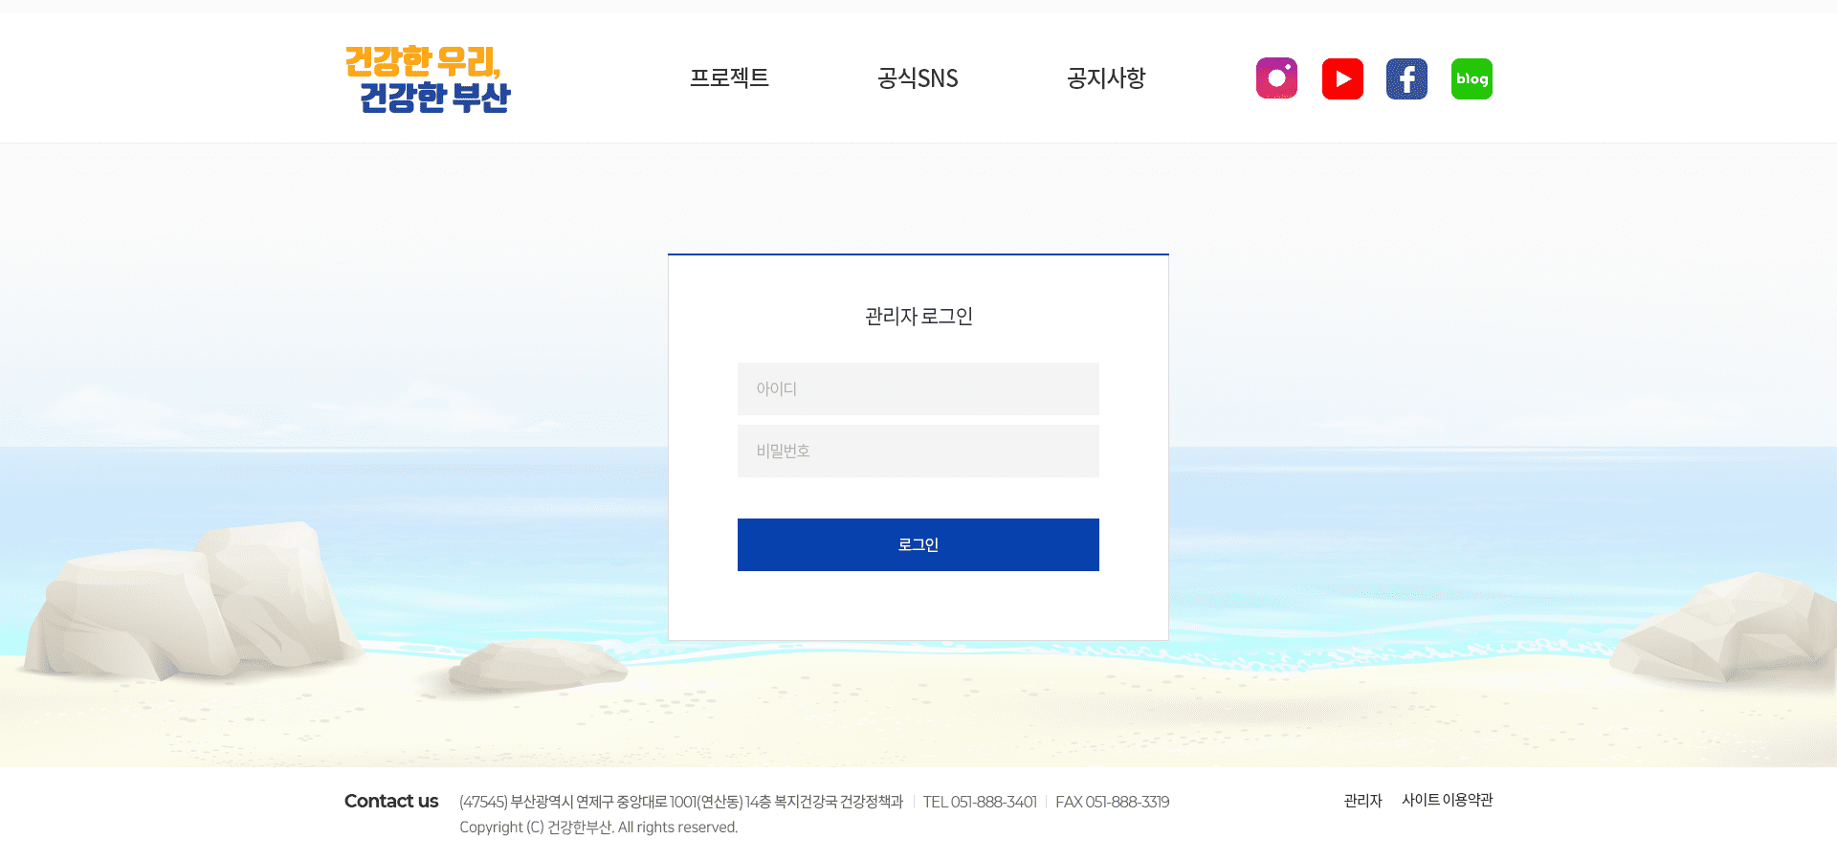Click the Contact us footer label
1837x861 pixels.
point(391,801)
